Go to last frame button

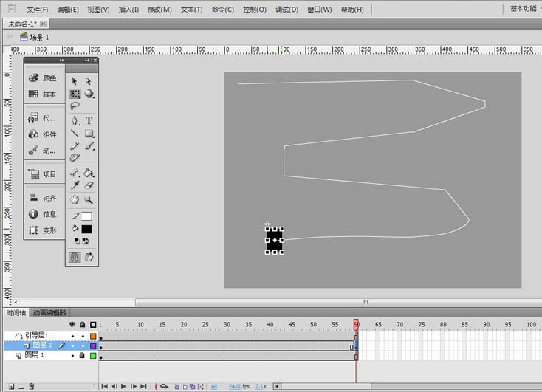[143, 387]
